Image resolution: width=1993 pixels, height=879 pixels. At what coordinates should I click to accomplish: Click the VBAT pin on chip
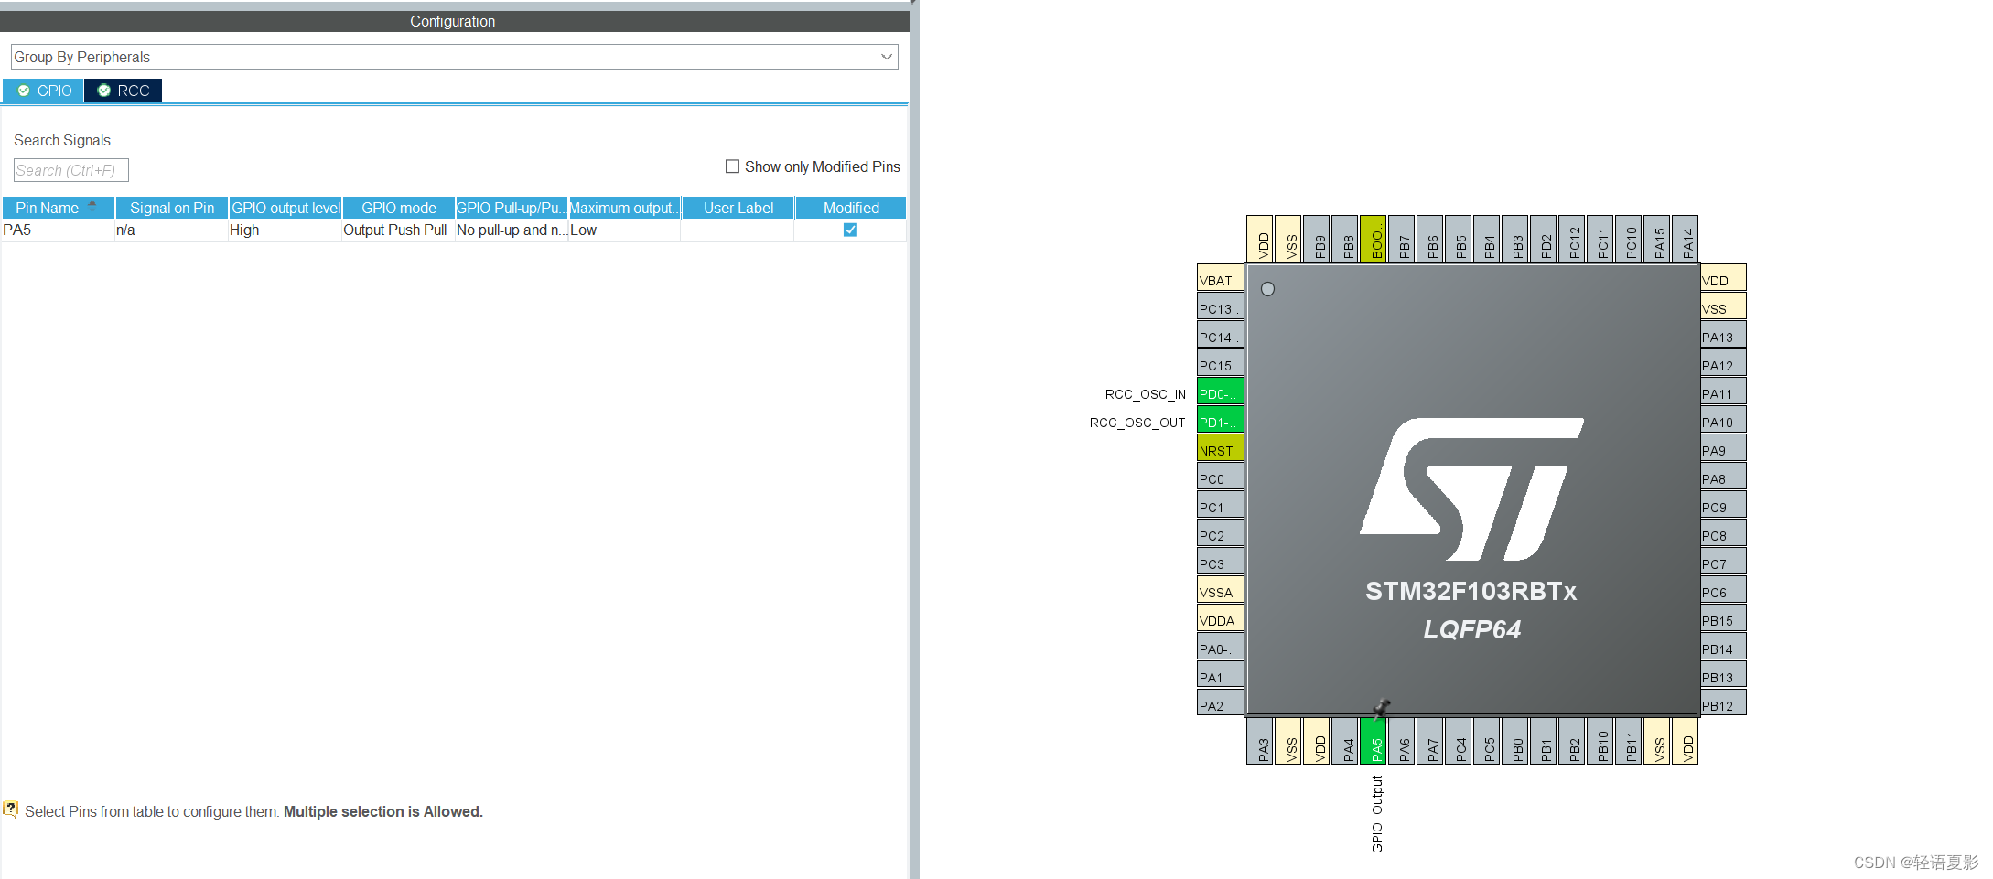point(1221,279)
